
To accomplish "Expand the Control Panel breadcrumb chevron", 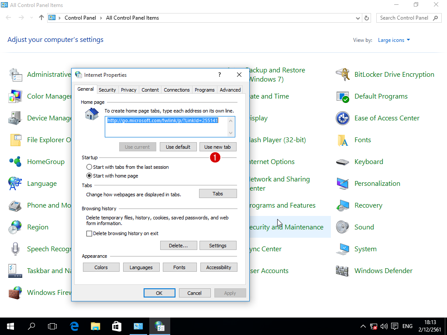I will point(101,18).
